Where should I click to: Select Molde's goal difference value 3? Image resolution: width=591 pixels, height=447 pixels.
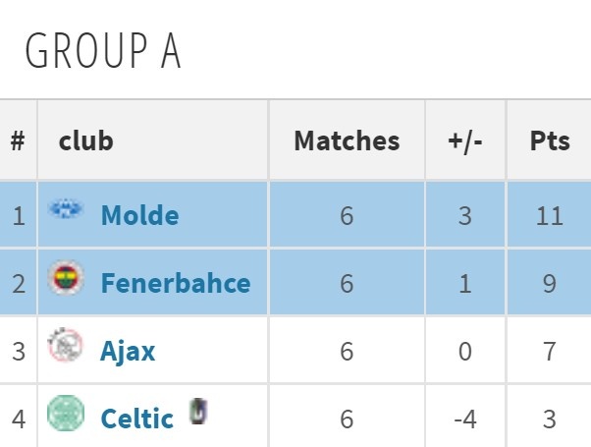[465, 216]
